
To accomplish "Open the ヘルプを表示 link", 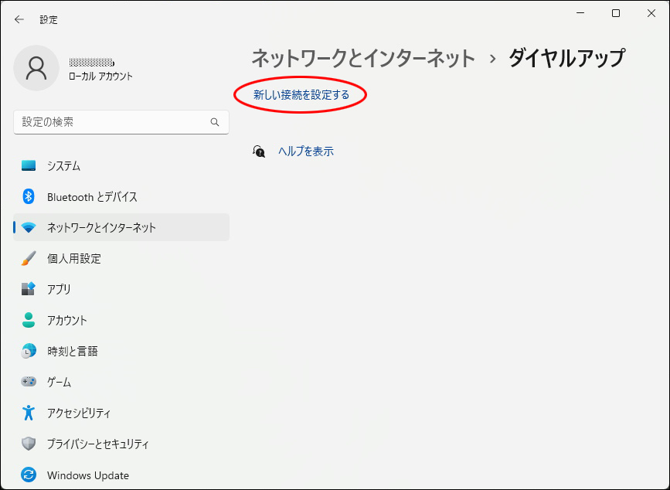I will pos(306,151).
